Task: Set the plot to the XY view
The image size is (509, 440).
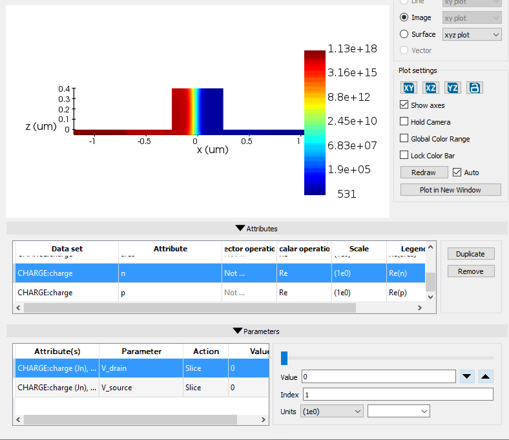Action: point(409,88)
